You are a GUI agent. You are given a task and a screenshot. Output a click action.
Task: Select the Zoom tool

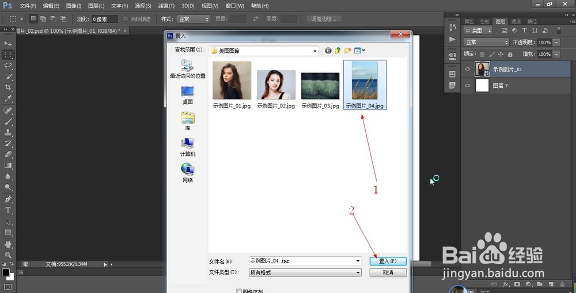pyautogui.click(x=7, y=255)
